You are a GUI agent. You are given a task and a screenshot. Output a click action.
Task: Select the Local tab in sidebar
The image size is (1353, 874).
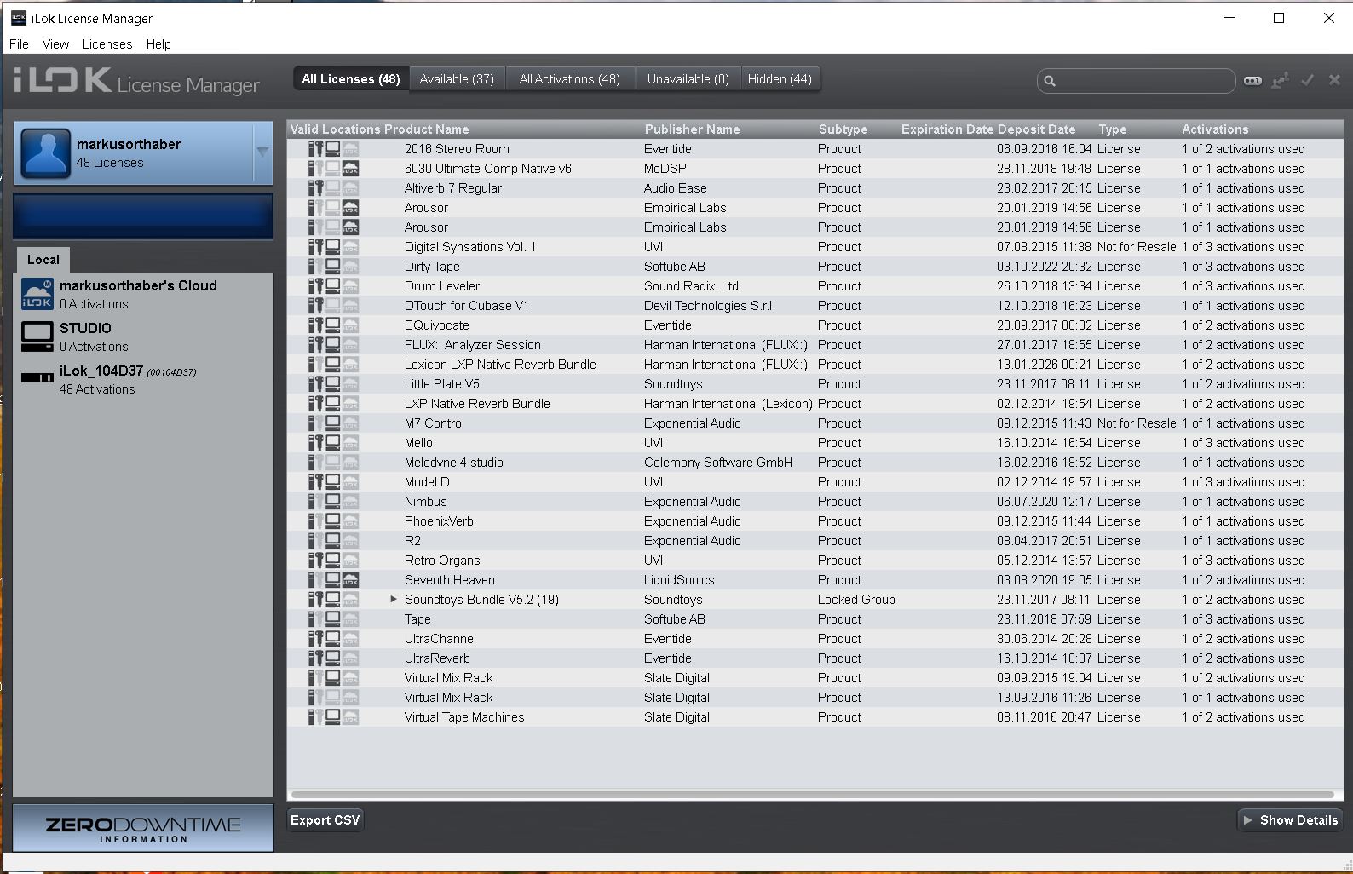[x=43, y=260]
